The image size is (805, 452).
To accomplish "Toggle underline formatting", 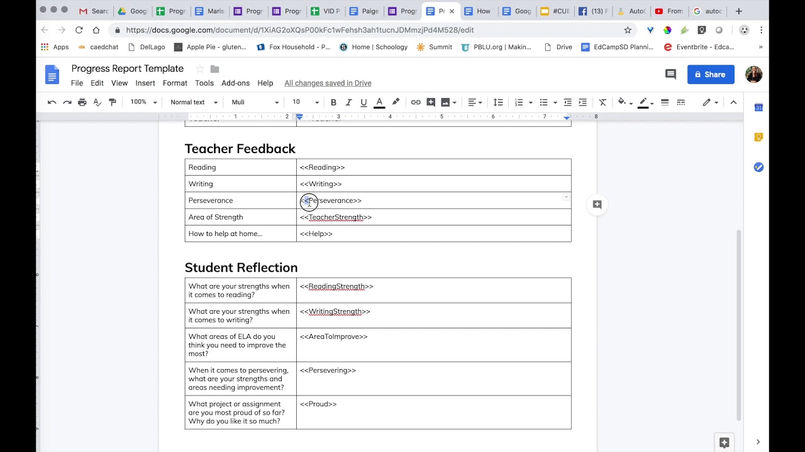I will (x=364, y=102).
